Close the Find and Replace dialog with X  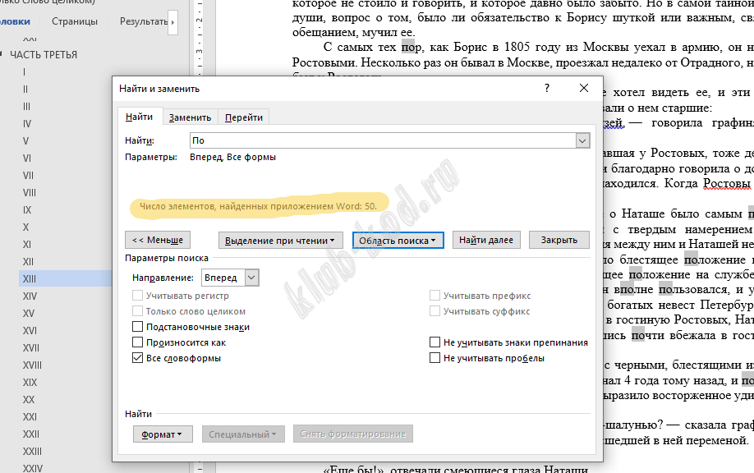[583, 88]
